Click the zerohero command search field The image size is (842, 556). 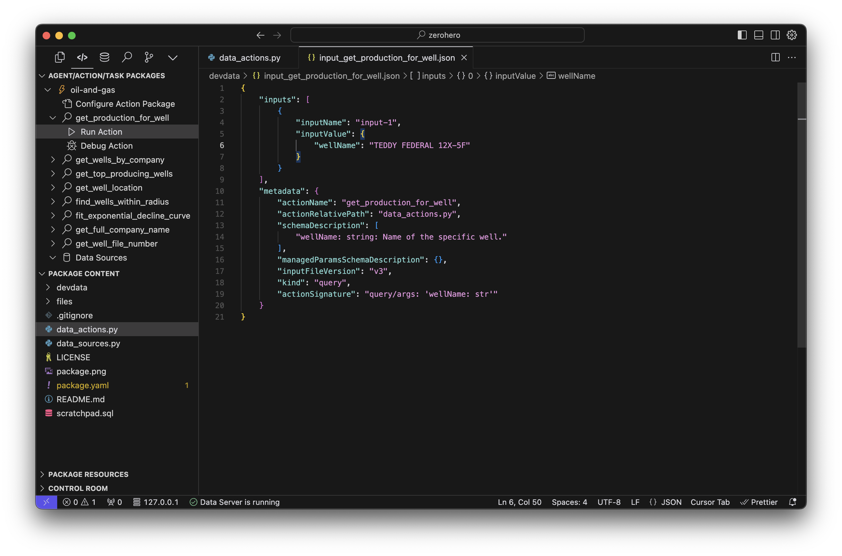437,35
